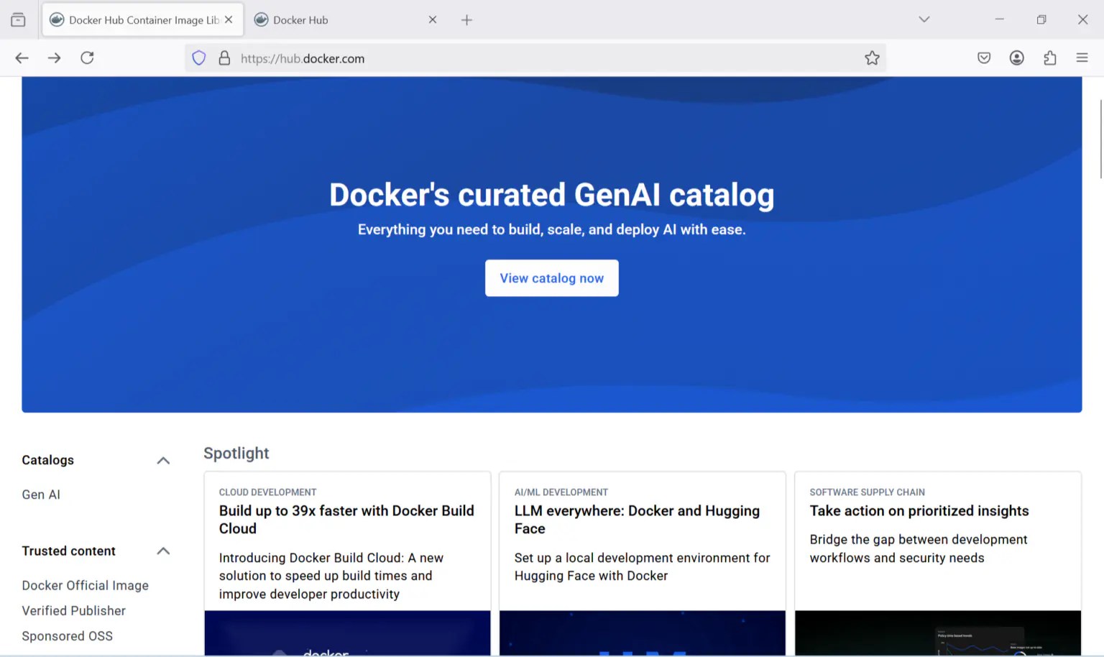1104x657 pixels.
Task: Open the Firefox application menu
Action: pyautogui.click(x=1082, y=58)
